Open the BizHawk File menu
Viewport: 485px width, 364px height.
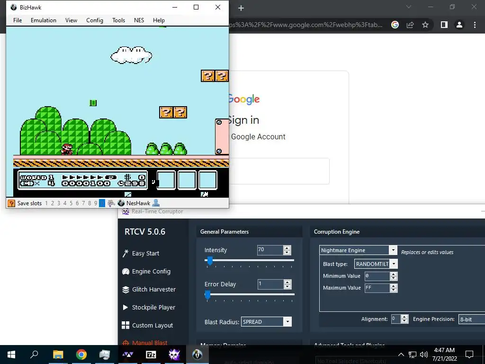[x=18, y=20]
